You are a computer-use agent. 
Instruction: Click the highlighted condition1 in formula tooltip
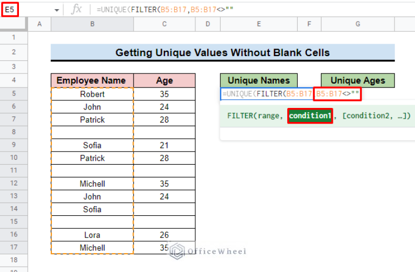coord(309,115)
